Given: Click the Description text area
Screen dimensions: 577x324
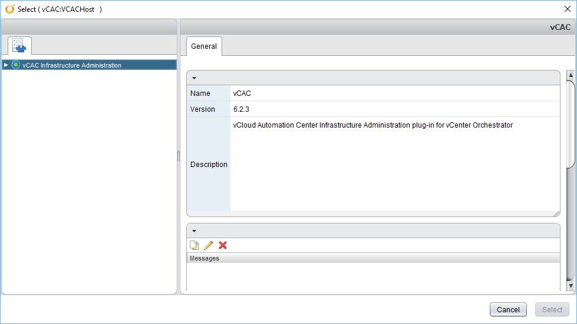Looking at the screenshot, I should (395, 163).
